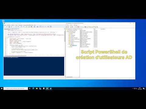This screenshot has height=109, width=146.
Task: Select the Computers container in AD tree
Action: 72,37
